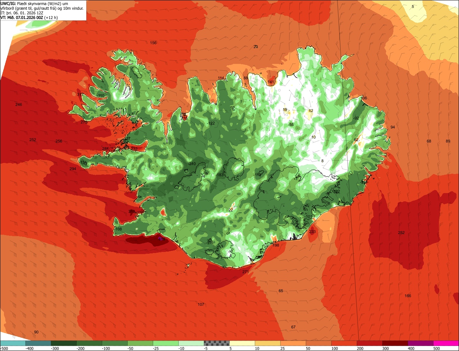Click the legend swatch labeled -500

click(13, 343)
